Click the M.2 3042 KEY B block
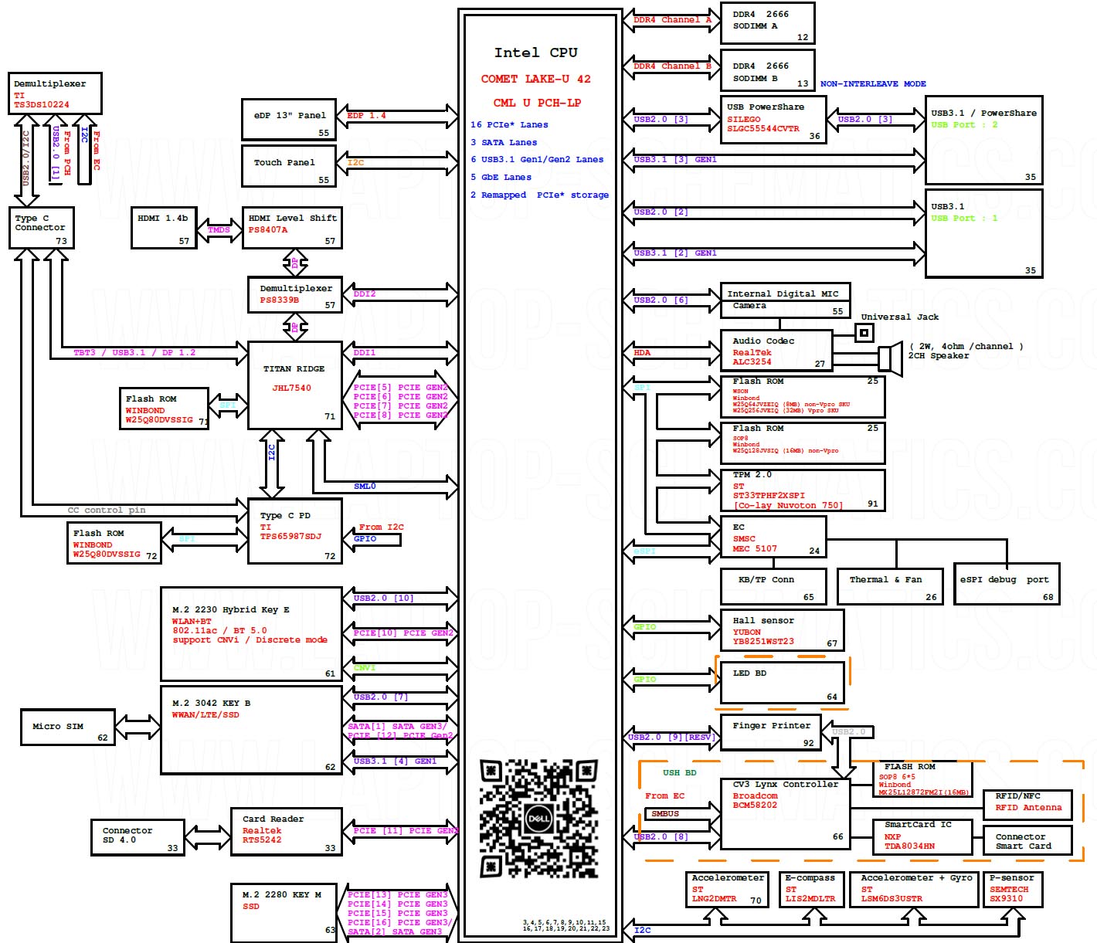Image resolution: width=1097 pixels, height=943 pixels. click(x=251, y=729)
